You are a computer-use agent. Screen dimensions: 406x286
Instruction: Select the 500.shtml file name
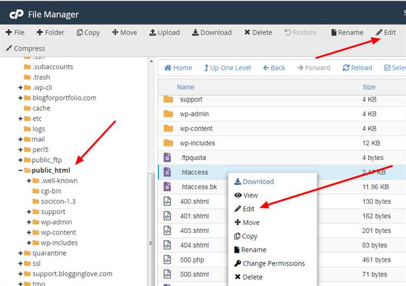194,274
